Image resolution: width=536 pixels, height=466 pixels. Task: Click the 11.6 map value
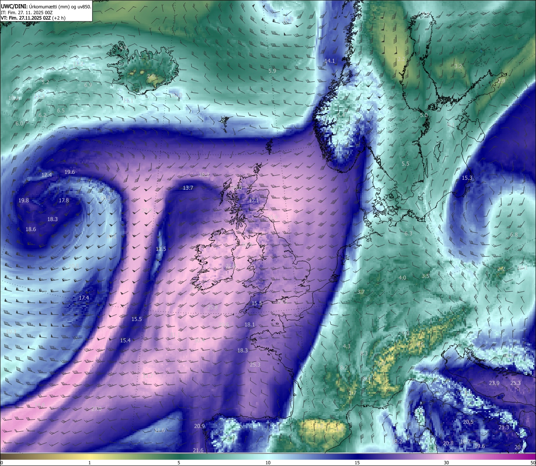point(160,430)
